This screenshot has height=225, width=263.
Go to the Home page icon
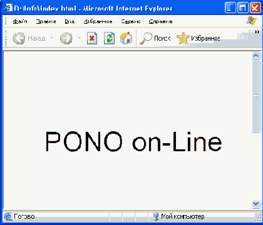[x=126, y=38]
